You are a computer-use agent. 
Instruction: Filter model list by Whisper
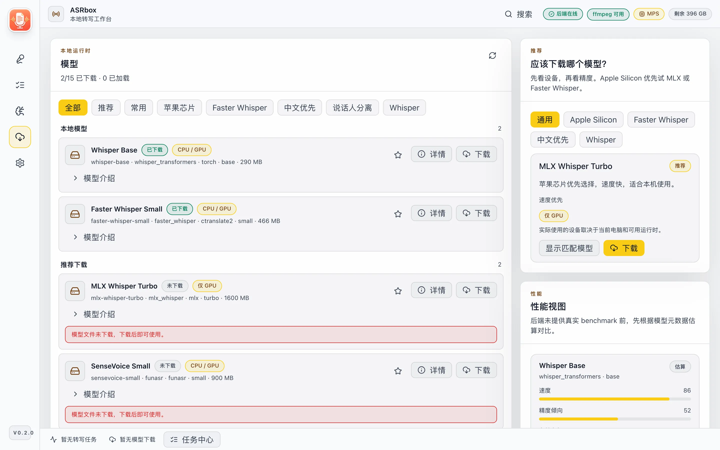pos(404,107)
